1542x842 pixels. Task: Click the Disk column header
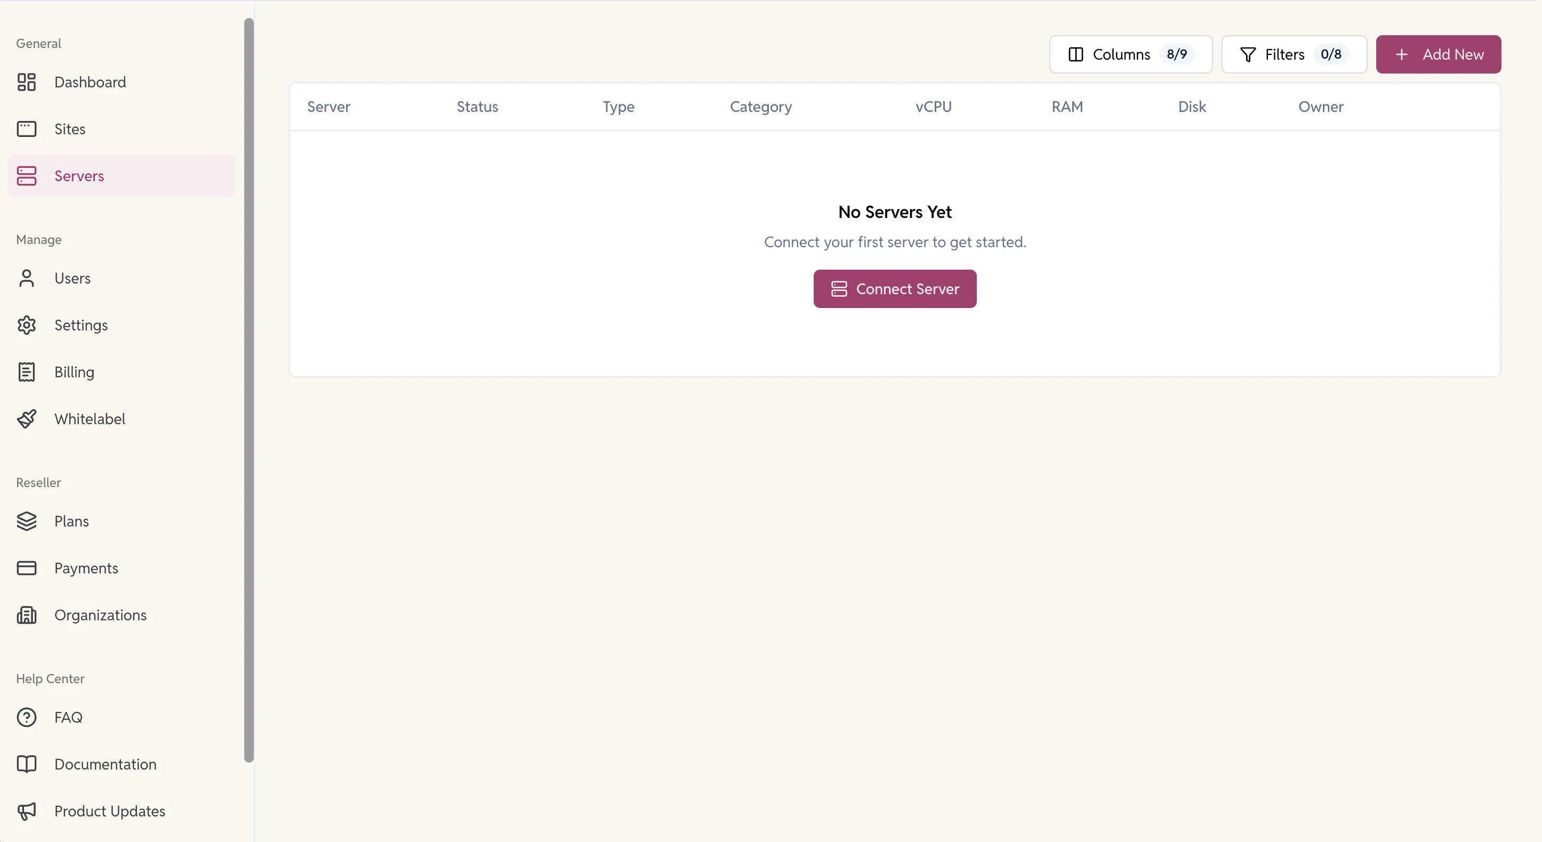click(x=1192, y=107)
